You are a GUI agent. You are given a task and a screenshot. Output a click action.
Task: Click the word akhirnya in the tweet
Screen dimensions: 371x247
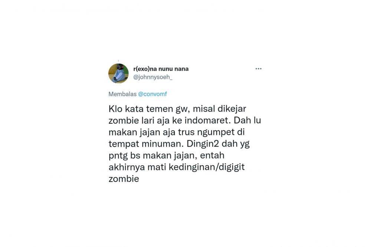click(x=127, y=167)
